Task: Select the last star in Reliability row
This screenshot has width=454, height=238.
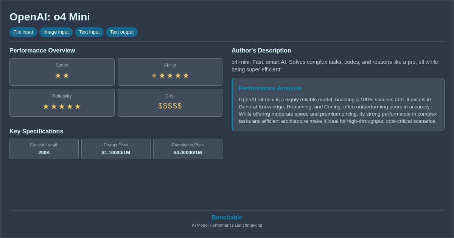Action: tap(78, 106)
